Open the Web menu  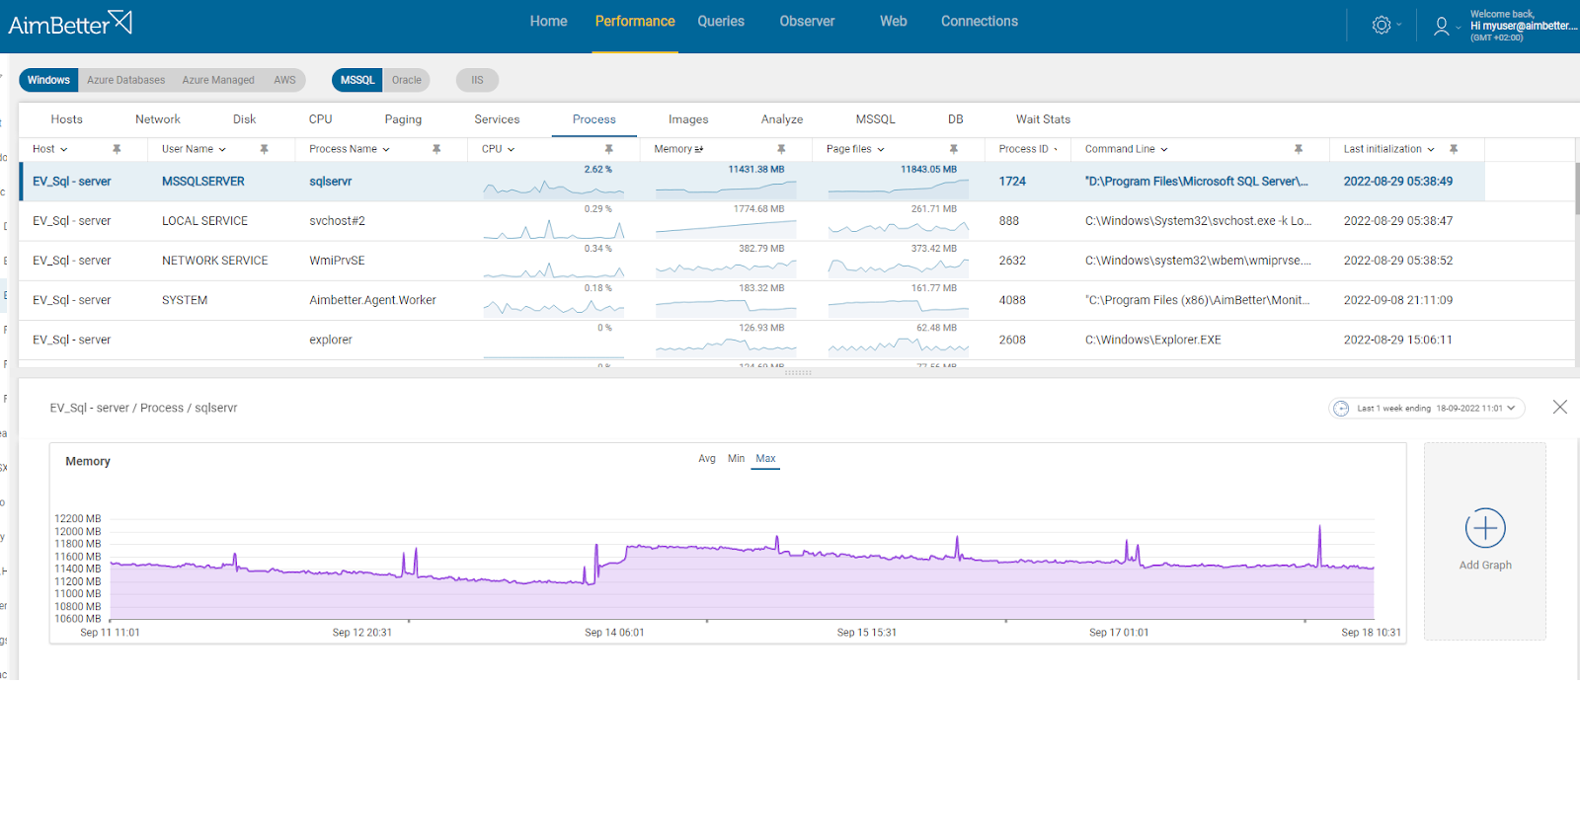[894, 22]
